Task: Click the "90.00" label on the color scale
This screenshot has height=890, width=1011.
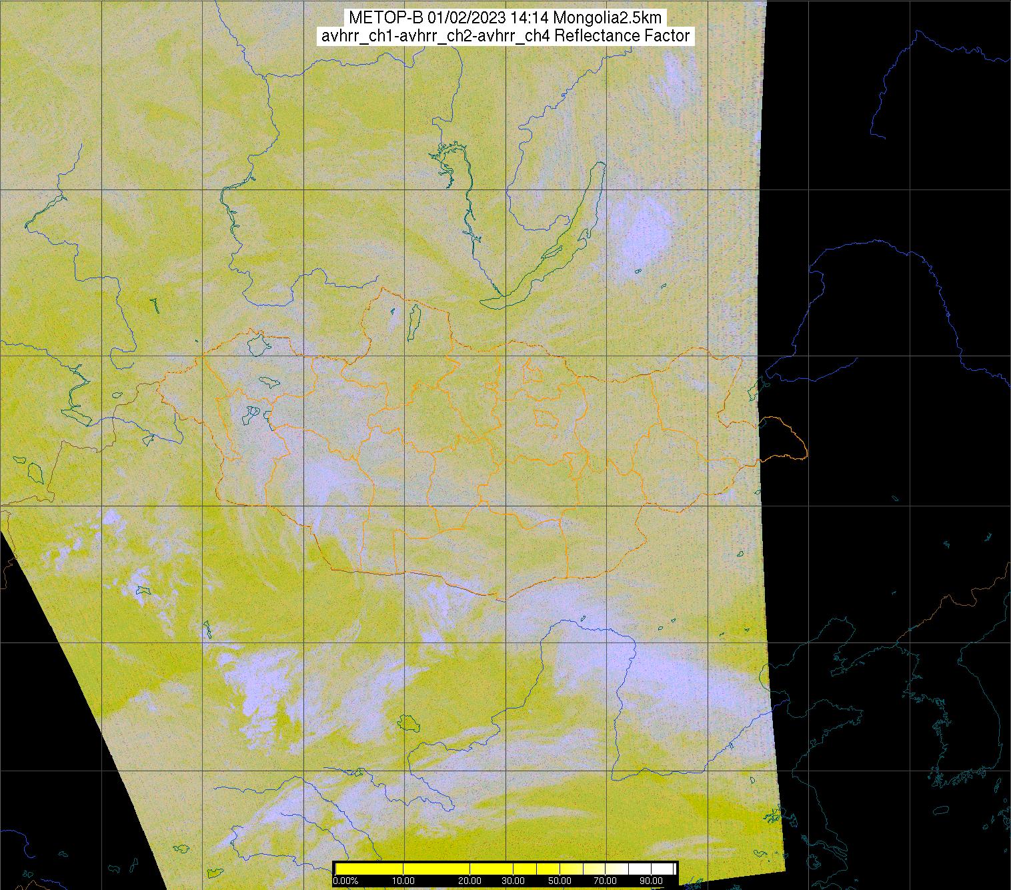Action: point(651,881)
